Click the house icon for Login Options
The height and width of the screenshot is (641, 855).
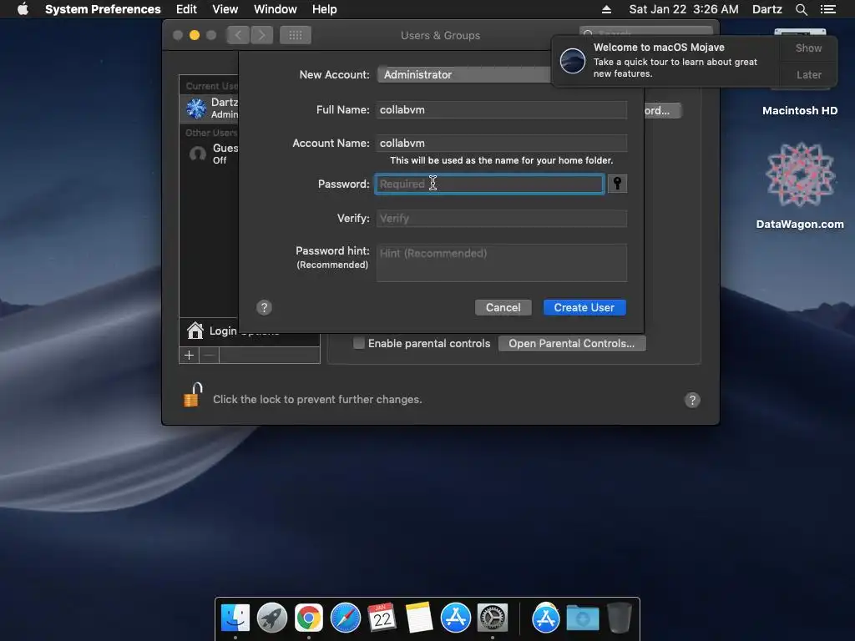click(x=195, y=331)
